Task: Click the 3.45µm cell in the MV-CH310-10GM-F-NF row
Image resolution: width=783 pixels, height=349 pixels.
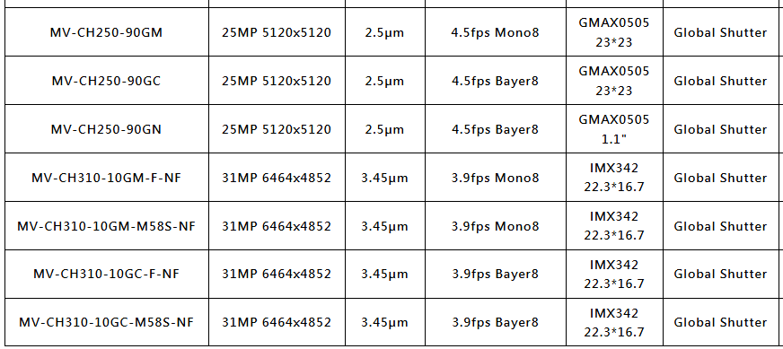Action: (384, 178)
